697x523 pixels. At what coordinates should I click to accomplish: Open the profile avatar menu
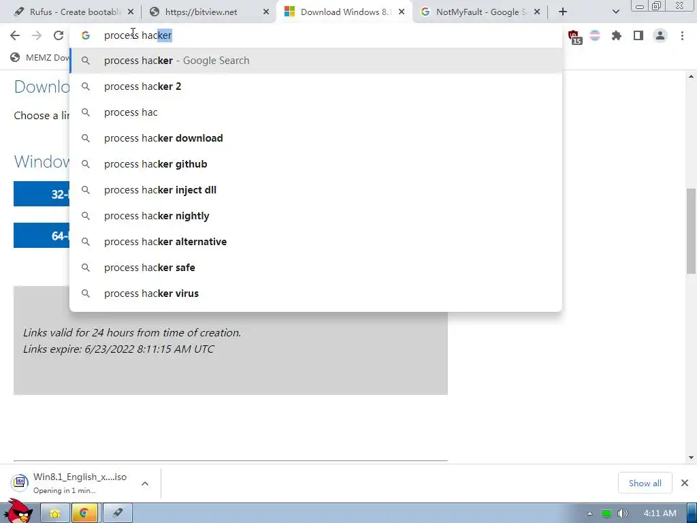click(660, 35)
